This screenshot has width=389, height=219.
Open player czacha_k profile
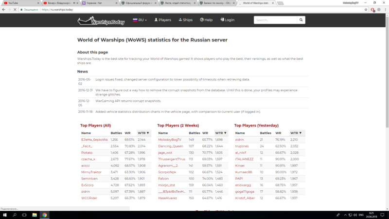[x=88, y=159]
